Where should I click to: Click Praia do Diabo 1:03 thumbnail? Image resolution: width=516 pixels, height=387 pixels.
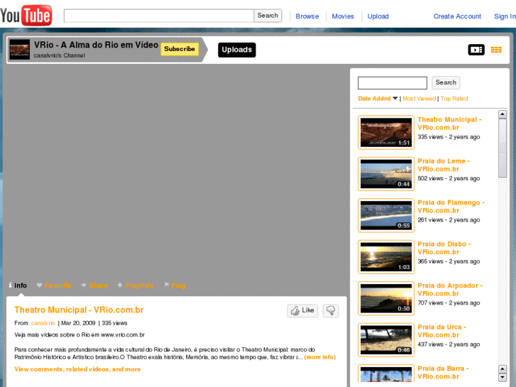pos(386,257)
